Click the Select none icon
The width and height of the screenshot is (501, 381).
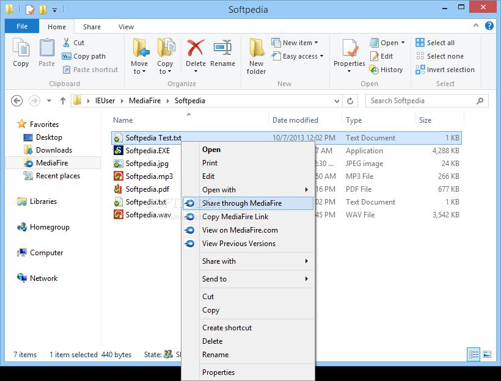coord(420,56)
